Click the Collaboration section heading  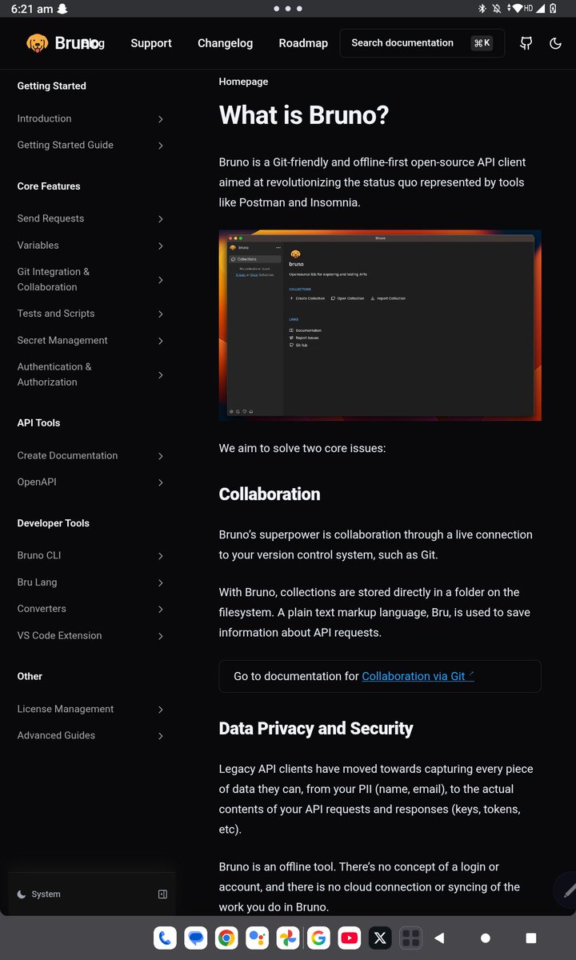270,494
